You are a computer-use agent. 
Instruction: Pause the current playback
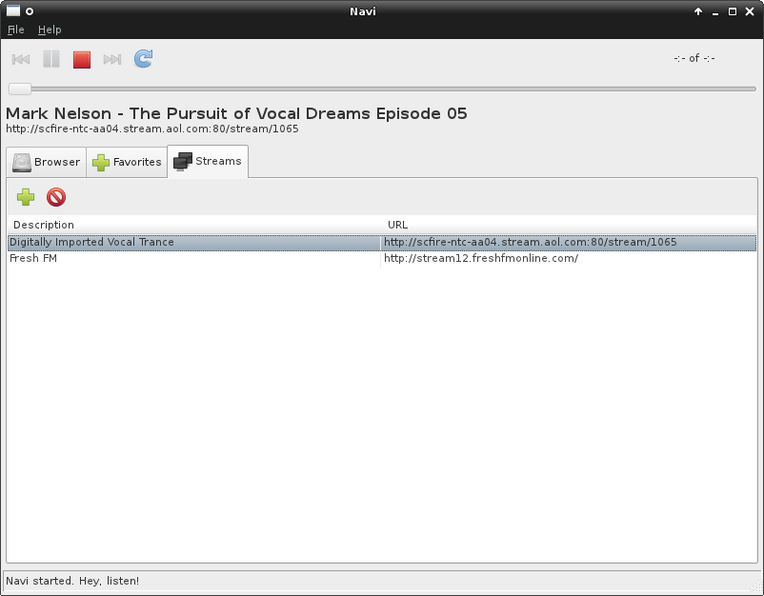point(51,59)
